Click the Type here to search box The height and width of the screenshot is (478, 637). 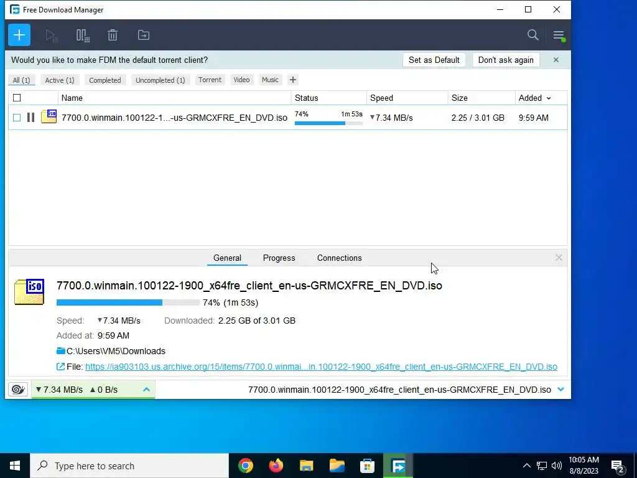(x=129, y=466)
